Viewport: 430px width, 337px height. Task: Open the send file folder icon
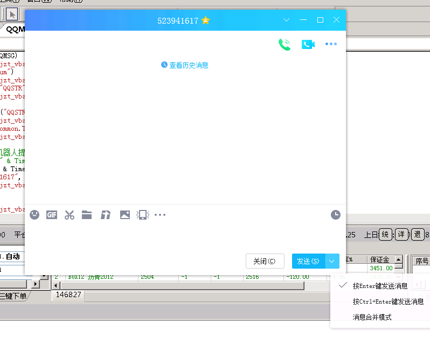[x=87, y=215]
